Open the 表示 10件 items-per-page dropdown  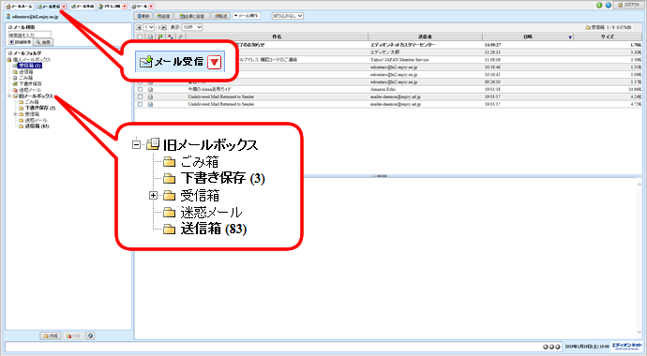[x=192, y=27]
